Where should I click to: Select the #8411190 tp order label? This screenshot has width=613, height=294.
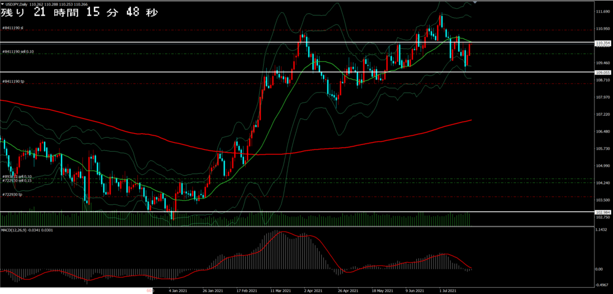[x=13, y=81]
